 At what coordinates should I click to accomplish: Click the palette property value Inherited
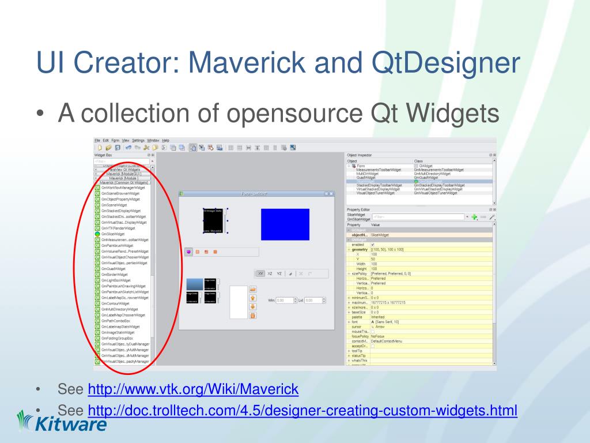[378, 317]
